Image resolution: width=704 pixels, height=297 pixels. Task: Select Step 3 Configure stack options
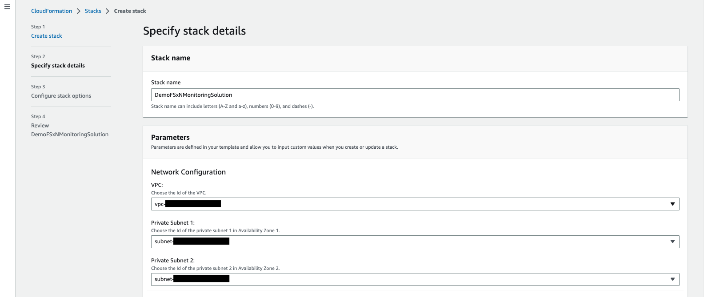[x=61, y=96]
